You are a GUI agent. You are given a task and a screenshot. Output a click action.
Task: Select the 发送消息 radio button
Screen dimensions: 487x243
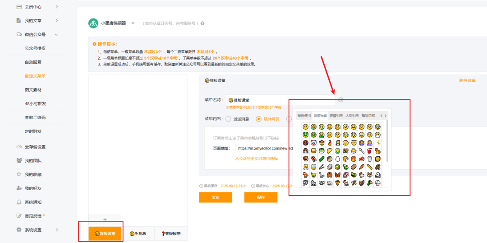228,119
